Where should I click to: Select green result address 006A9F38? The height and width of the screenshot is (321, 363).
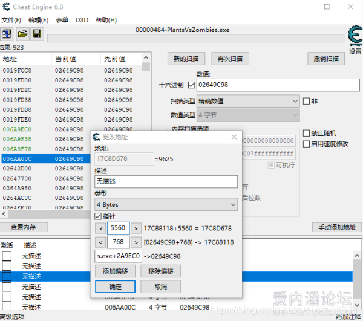pyautogui.click(x=17, y=139)
